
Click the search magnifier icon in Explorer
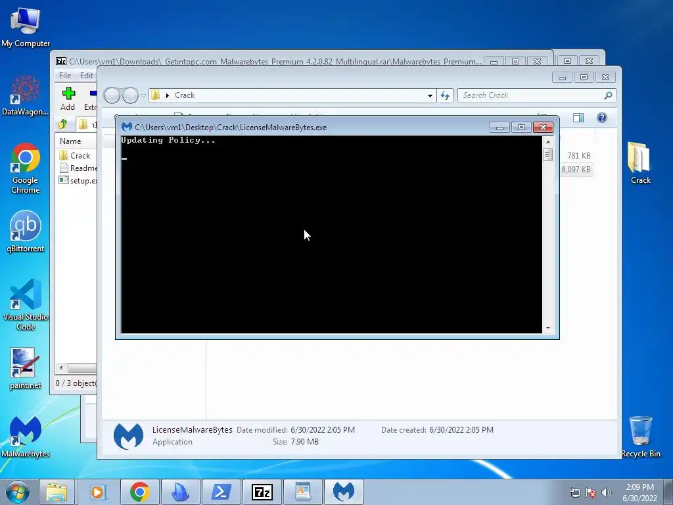tap(608, 95)
